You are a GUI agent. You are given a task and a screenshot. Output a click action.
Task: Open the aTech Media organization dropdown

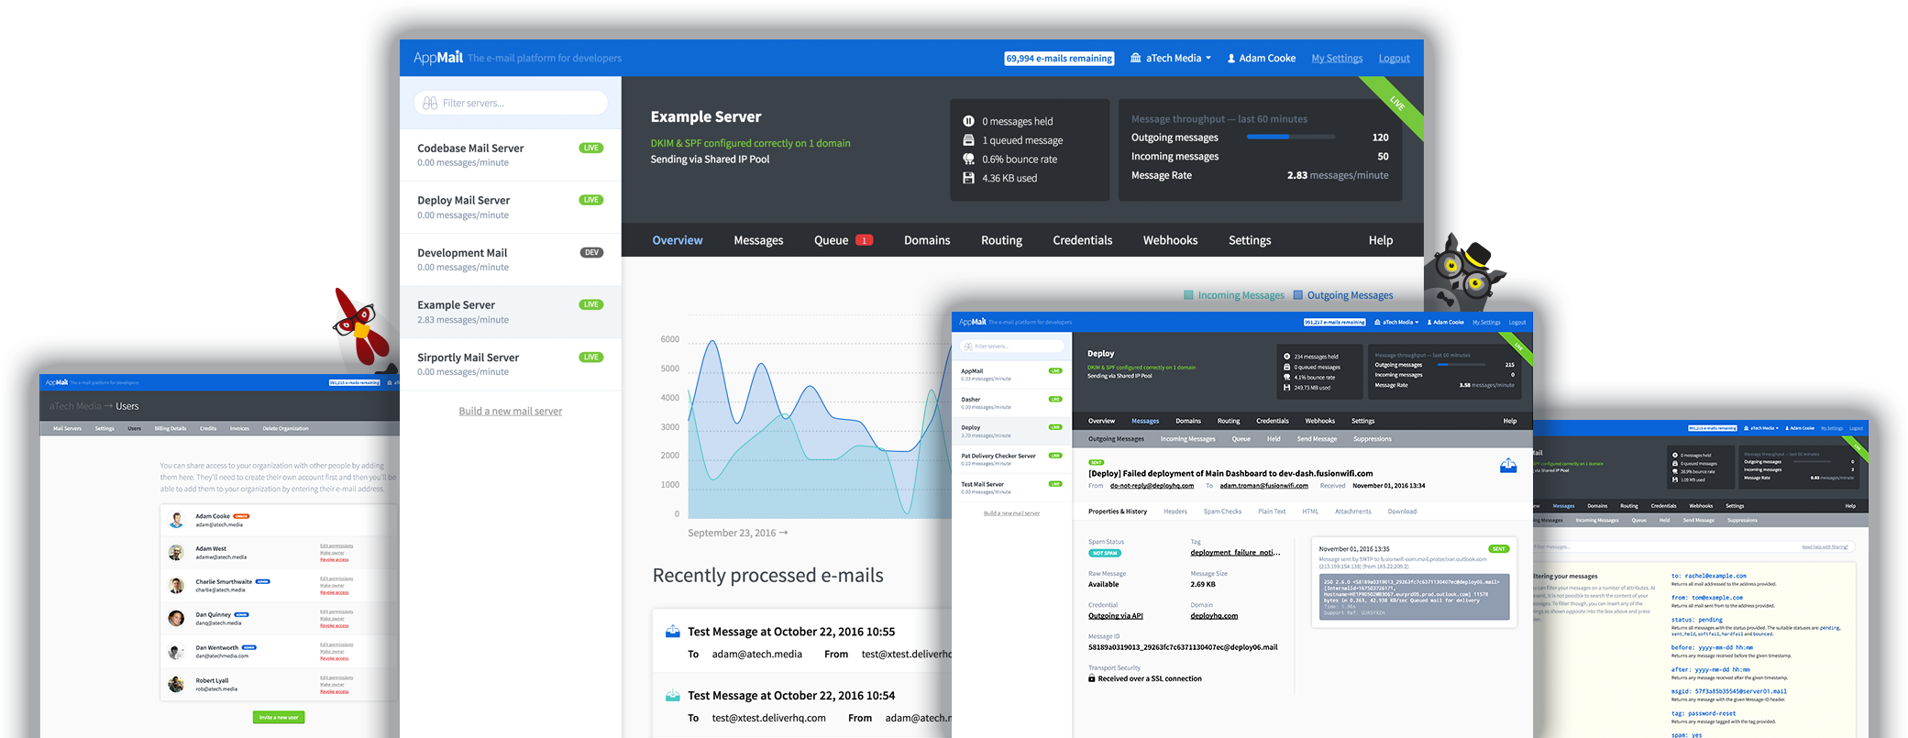coord(1171,58)
